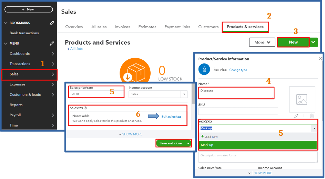Close the Product/Service information panel
The width and height of the screenshot is (325, 179).
[320, 59]
